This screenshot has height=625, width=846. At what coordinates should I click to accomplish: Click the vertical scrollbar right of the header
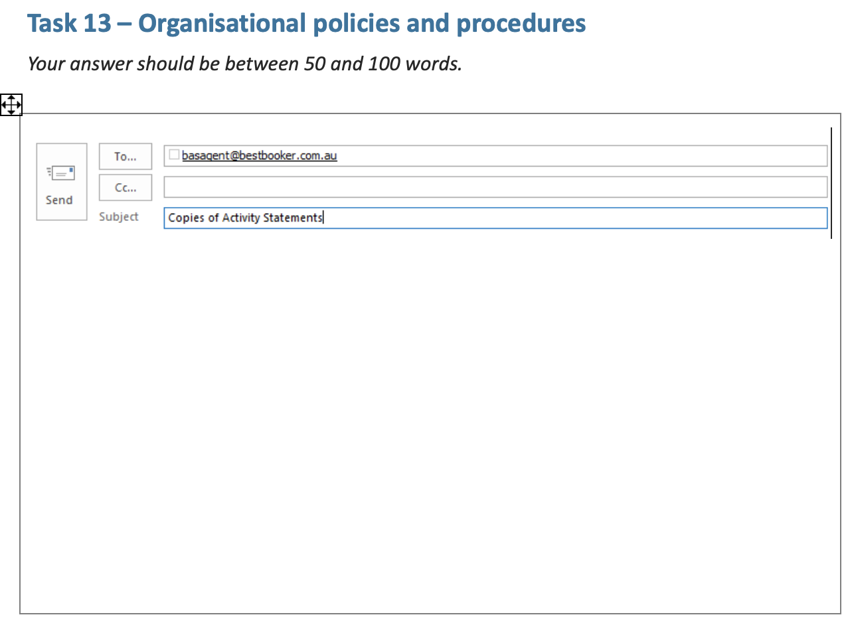point(832,179)
